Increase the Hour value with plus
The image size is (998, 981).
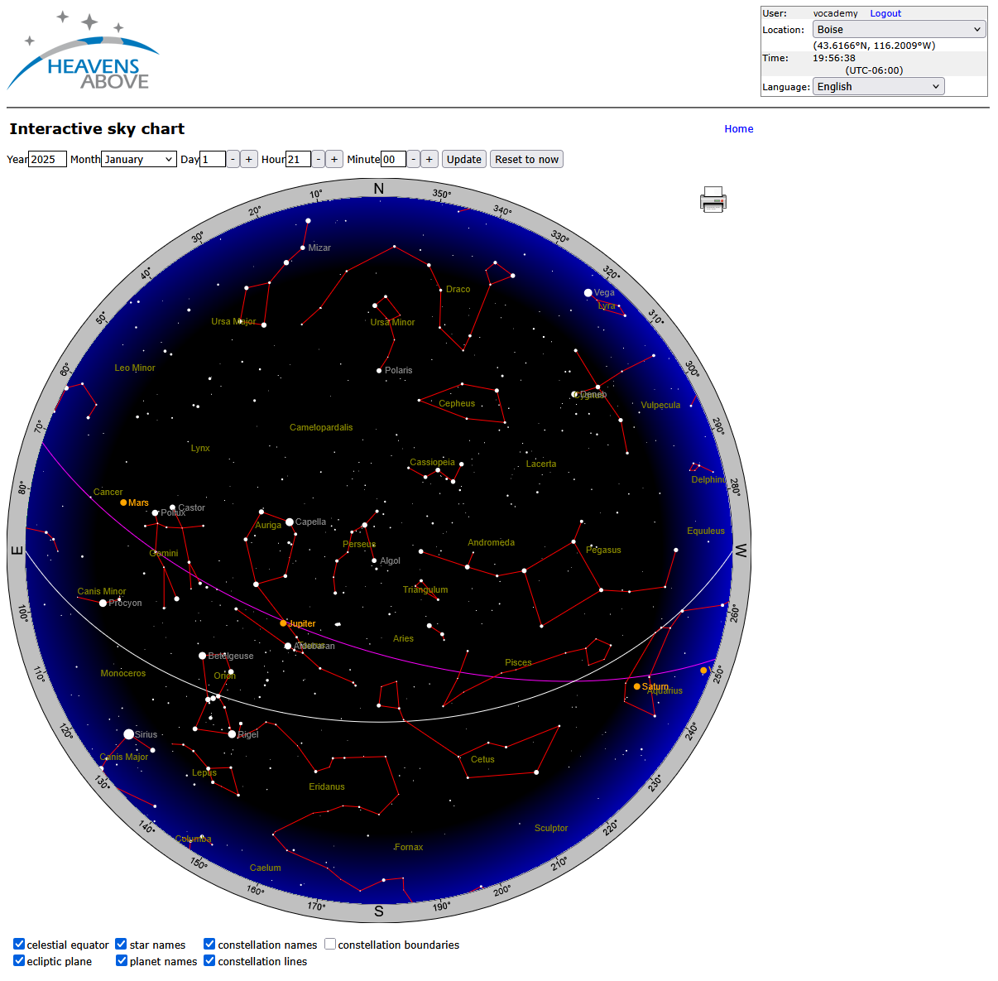click(x=334, y=159)
